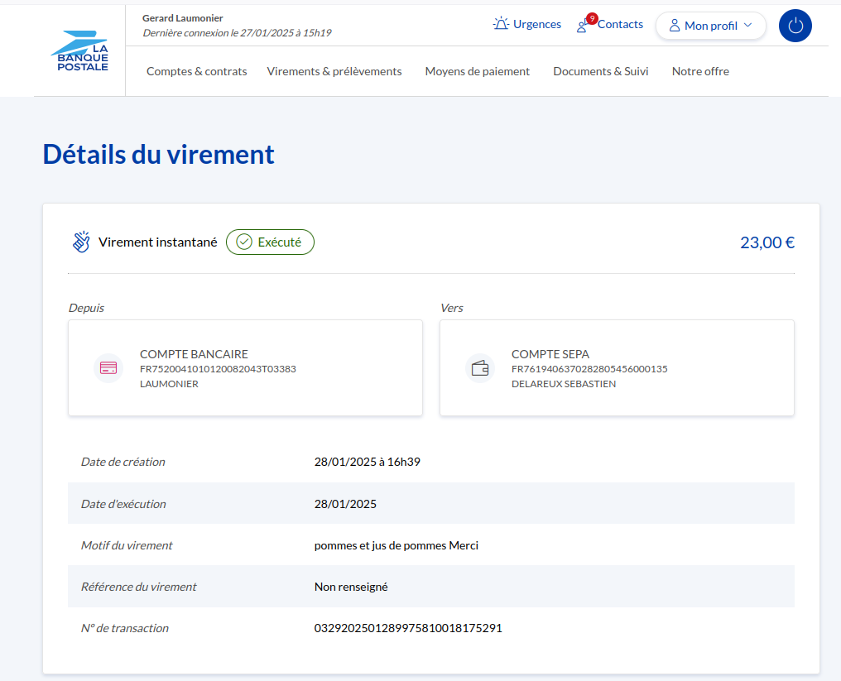Open Virements & prélèvements menu
841x681 pixels.
(x=334, y=71)
